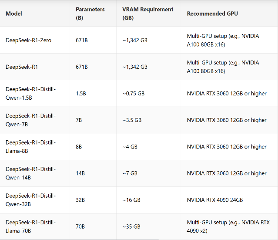This screenshot has width=278, height=240.
Task: Select the DeepSeek-R1-Distill-Llama-70B model cell
Action: pyautogui.click(x=30, y=226)
